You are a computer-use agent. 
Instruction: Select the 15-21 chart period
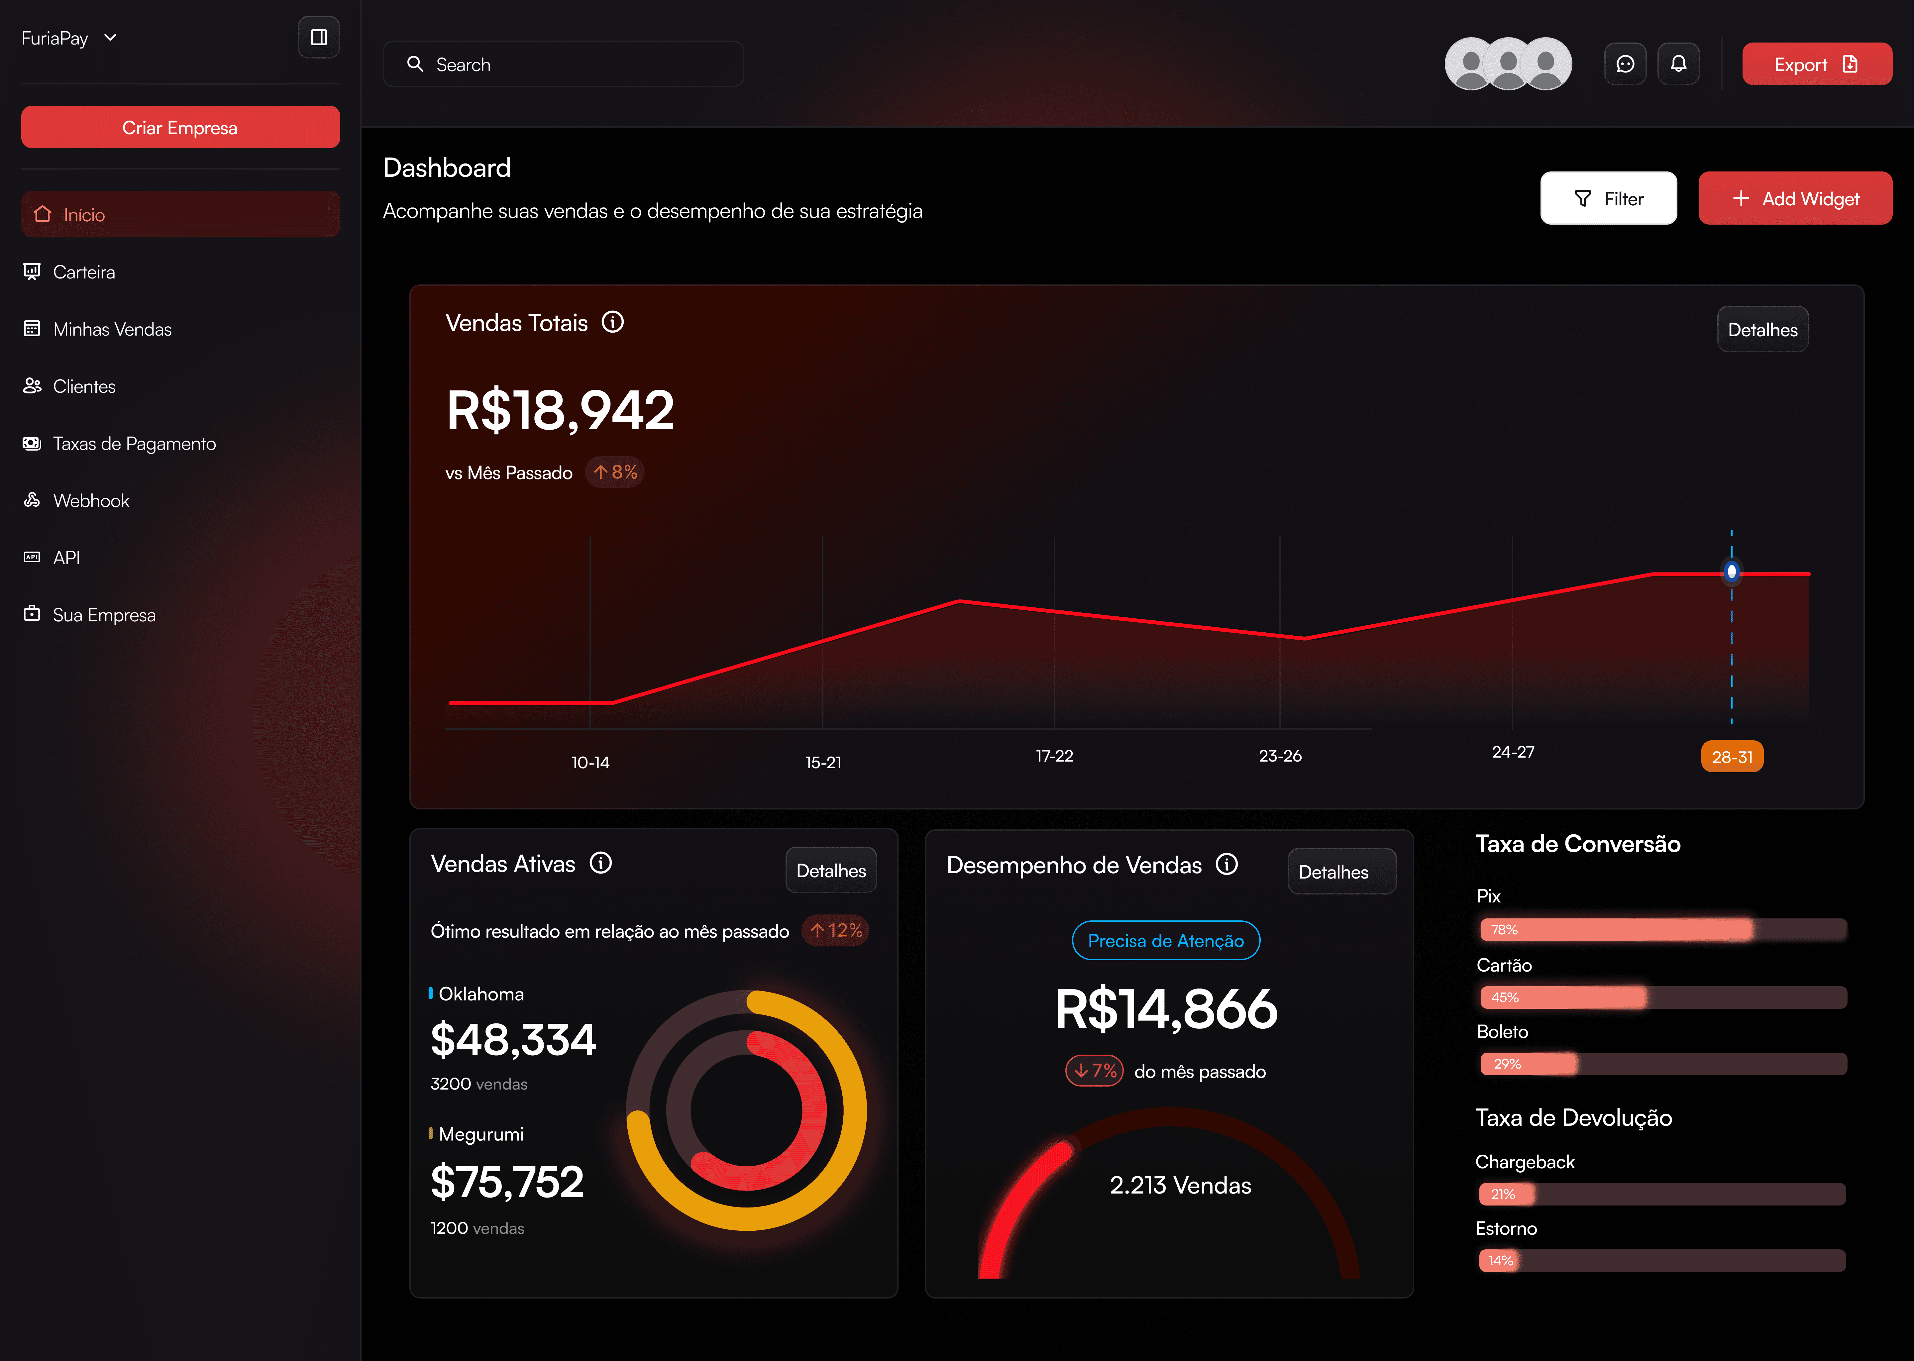[x=823, y=763]
